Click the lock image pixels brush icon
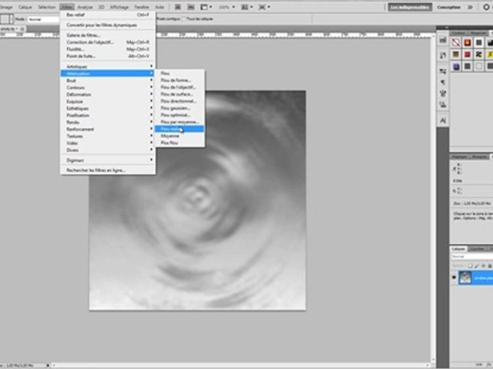The height and width of the screenshot is (369, 493). (477, 266)
